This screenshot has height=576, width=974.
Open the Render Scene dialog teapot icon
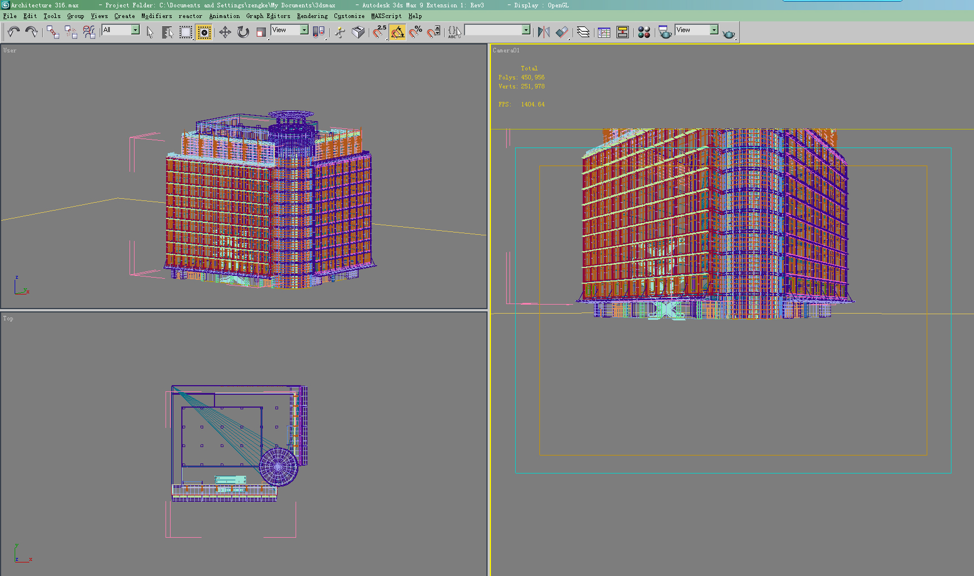coord(665,32)
